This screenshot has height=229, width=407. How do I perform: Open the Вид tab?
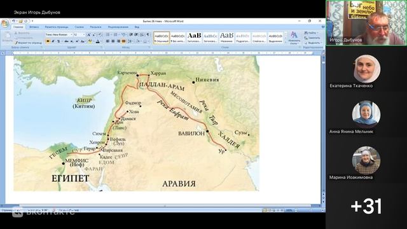[137, 27]
